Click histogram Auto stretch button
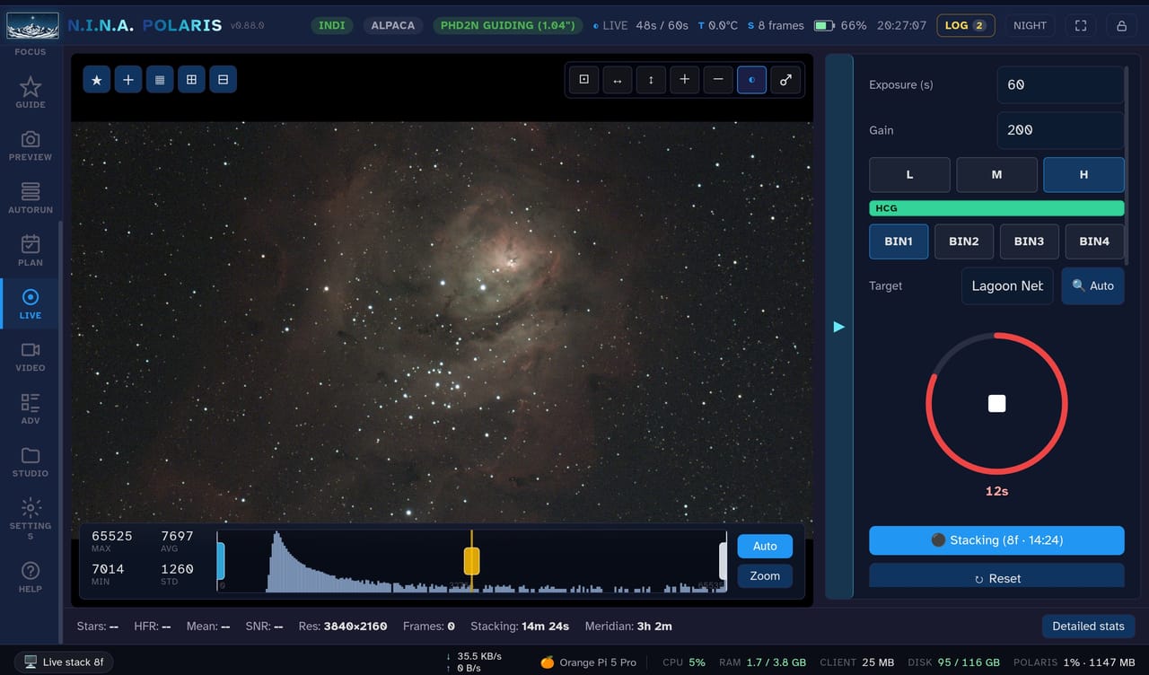 tap(765, 546)
